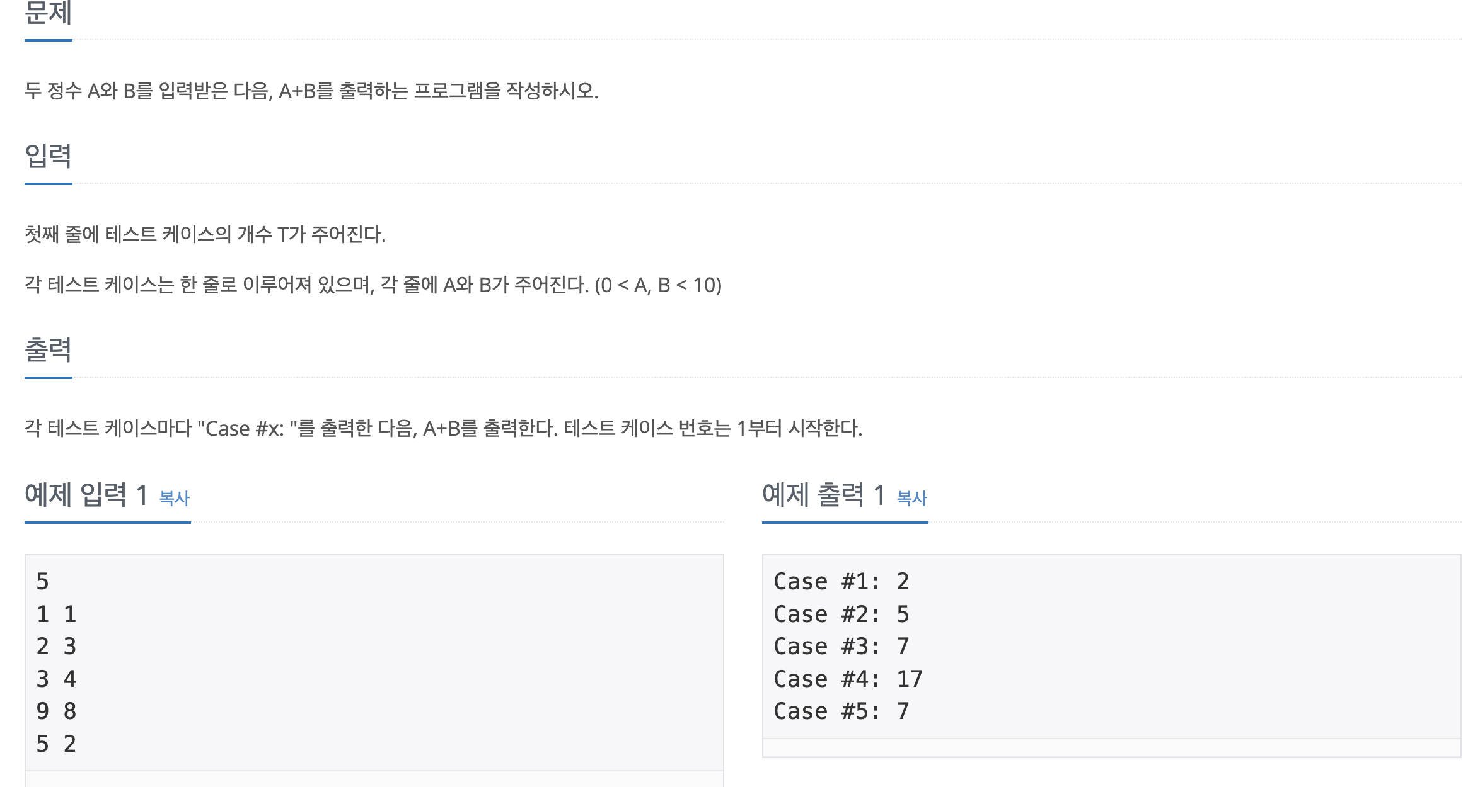Click the "1 1" line in sample input
The width and height of the screenshot is (1480, 787).
(56, 614)
